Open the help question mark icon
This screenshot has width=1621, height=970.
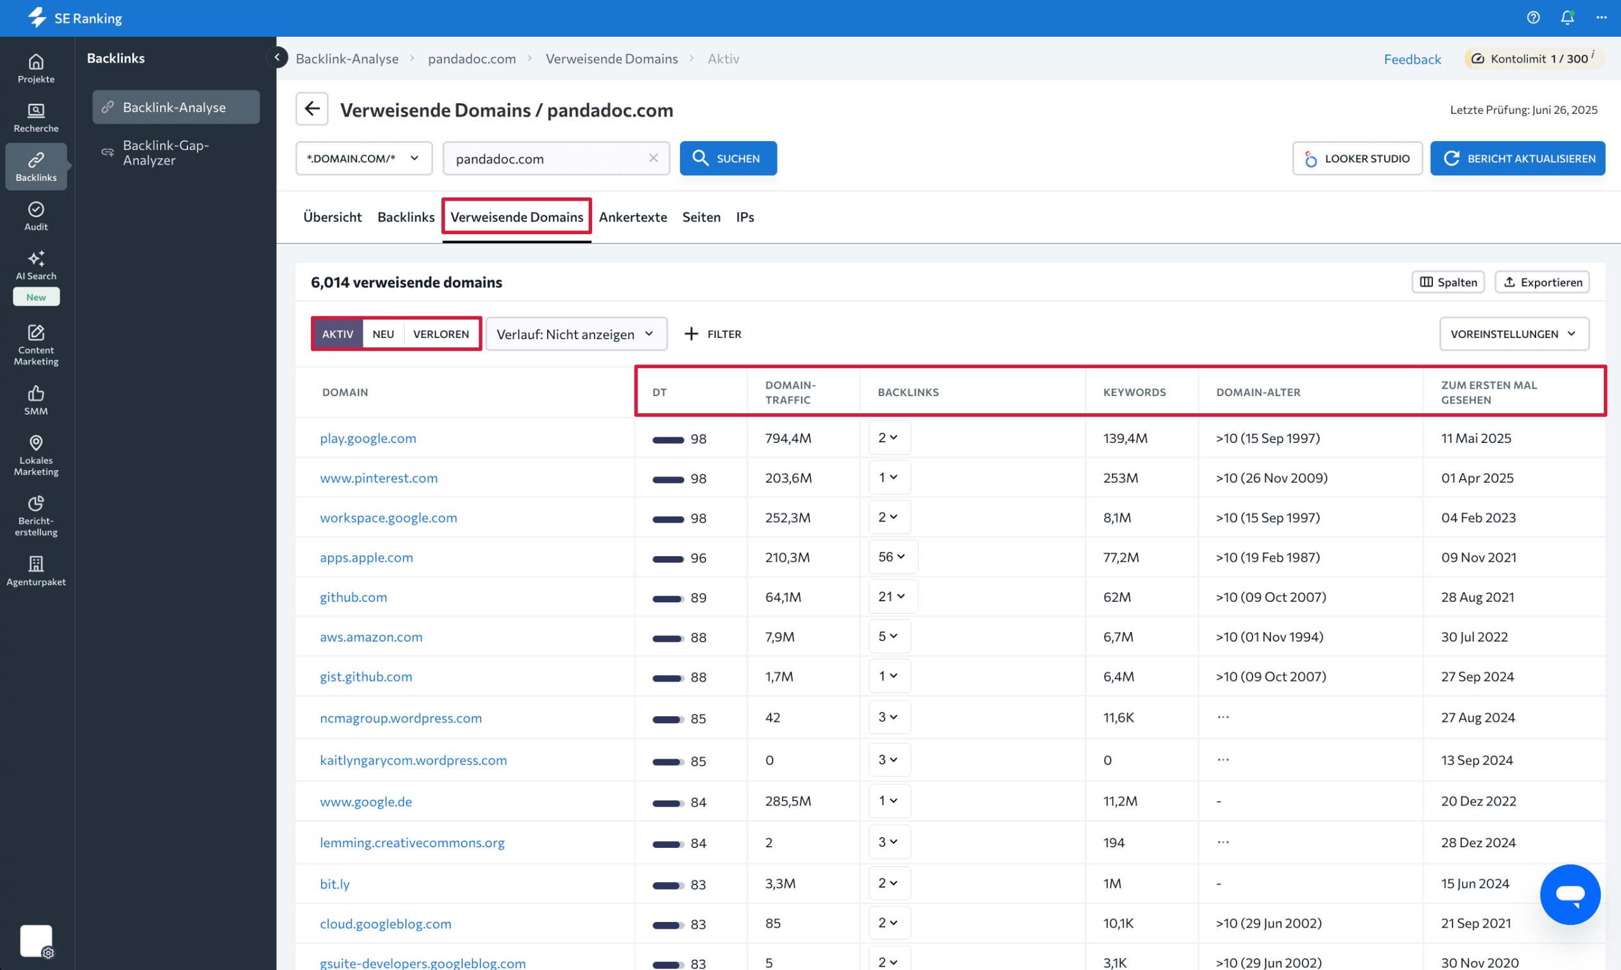click(x=1534, y=18)
